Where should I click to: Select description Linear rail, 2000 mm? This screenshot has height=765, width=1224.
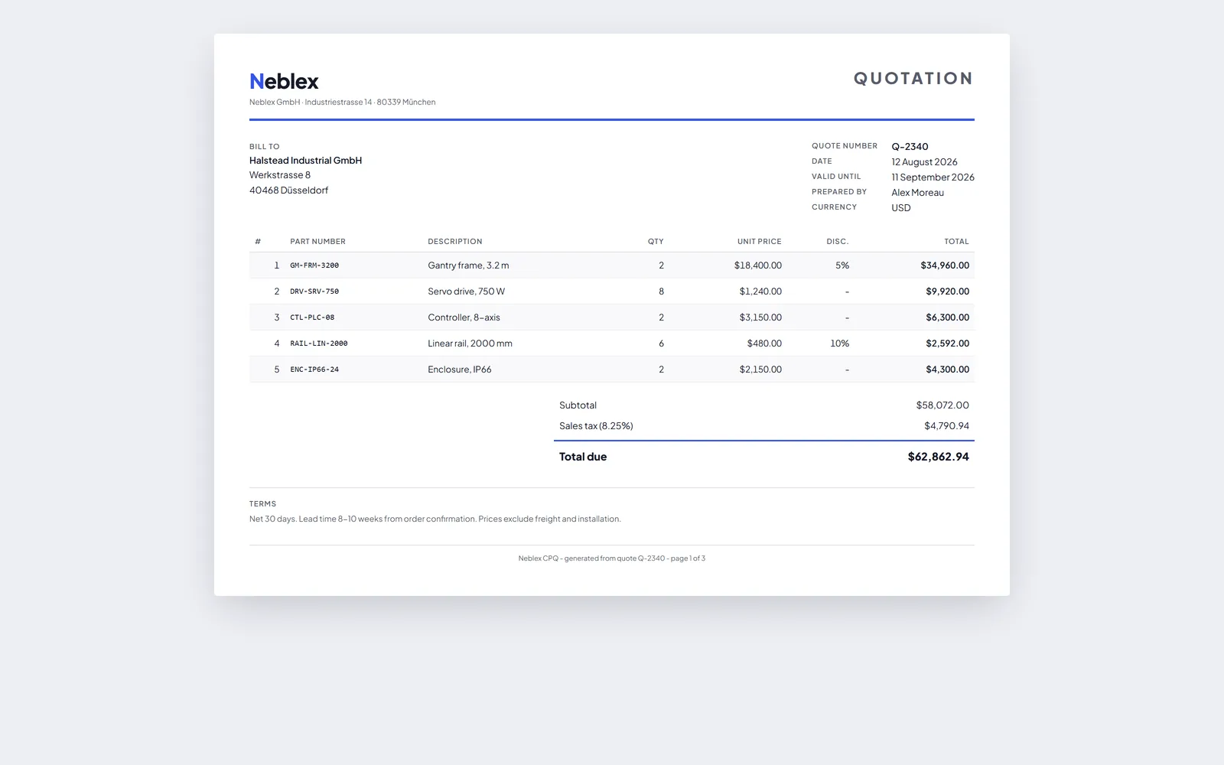point(470,343)
